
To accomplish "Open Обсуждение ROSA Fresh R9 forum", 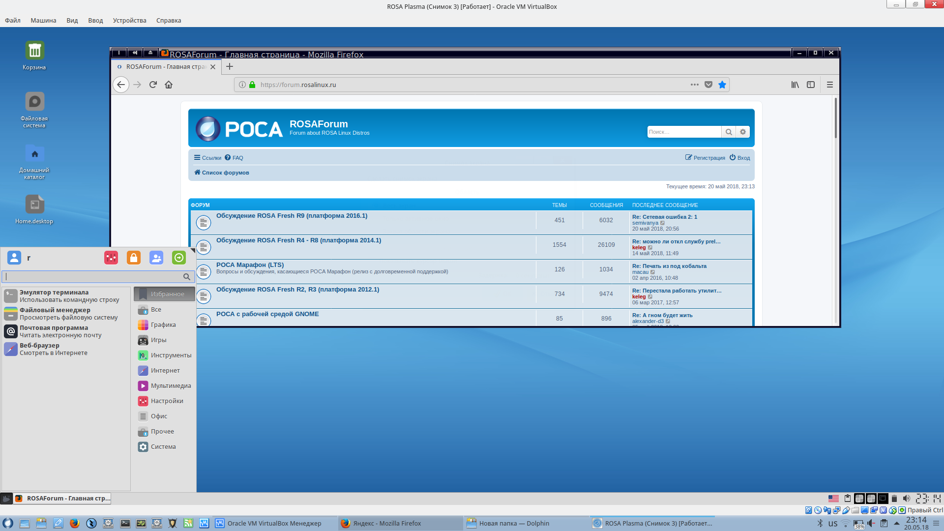I will pyautogui.click(x=292, y=216).
